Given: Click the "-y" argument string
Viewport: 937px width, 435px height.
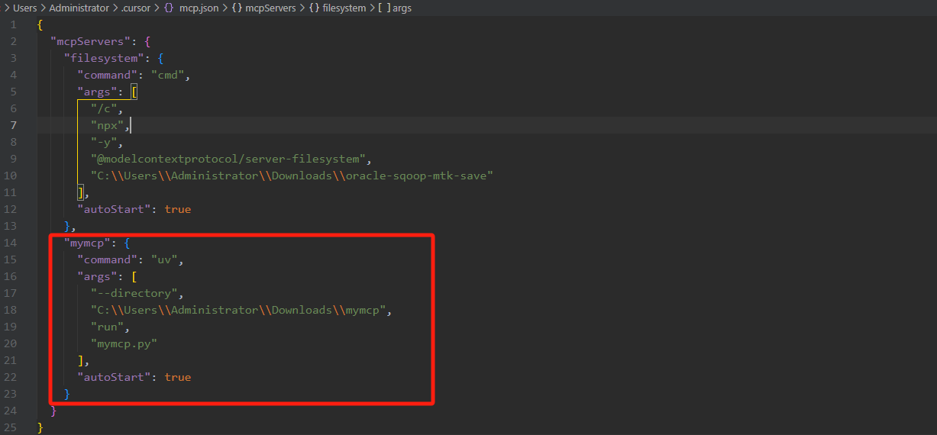Looking at the screenshot, I should 104,142.
